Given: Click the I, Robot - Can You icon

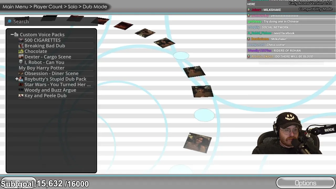Looking at the screenshot, I should tap(21, 62).
